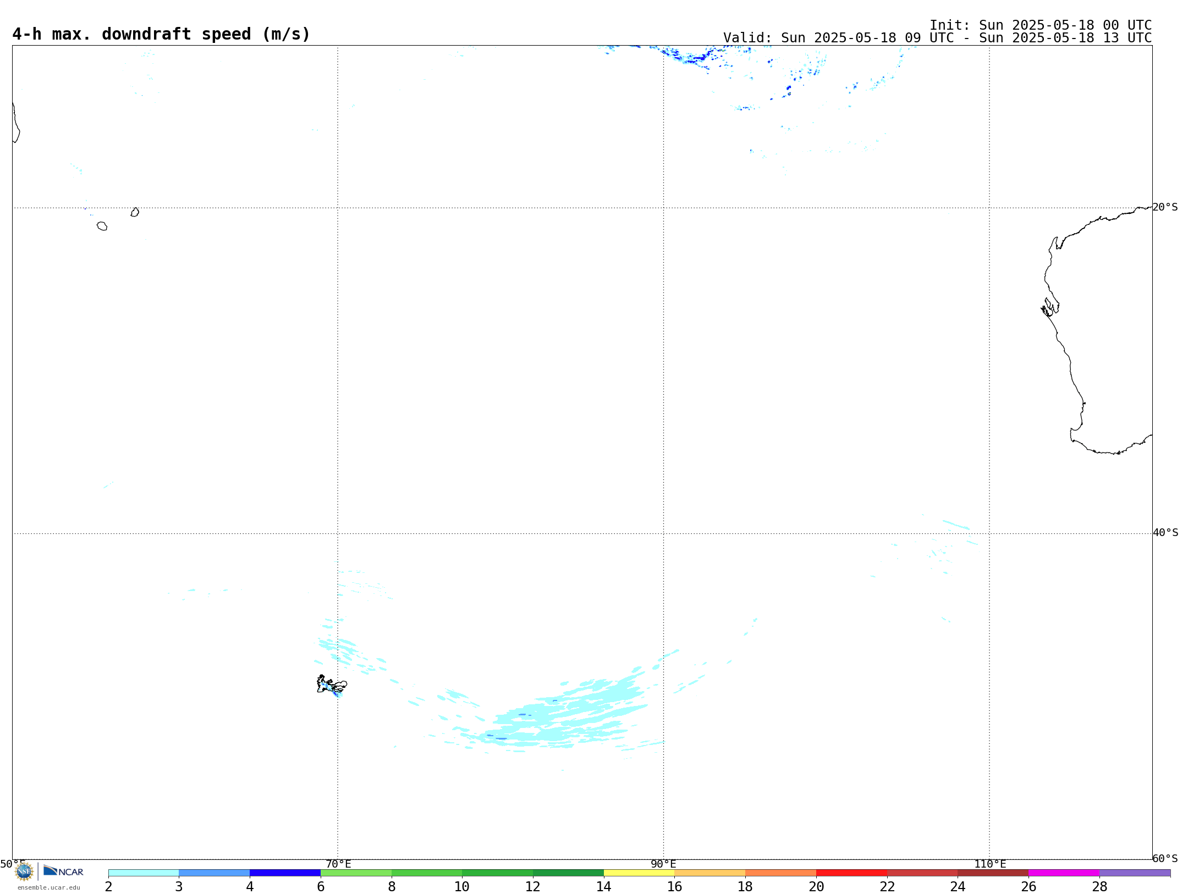This screenshot has width=1188, height=894.
Task: Click the 90°E longitude label
Action: click(x=663, y=864)
